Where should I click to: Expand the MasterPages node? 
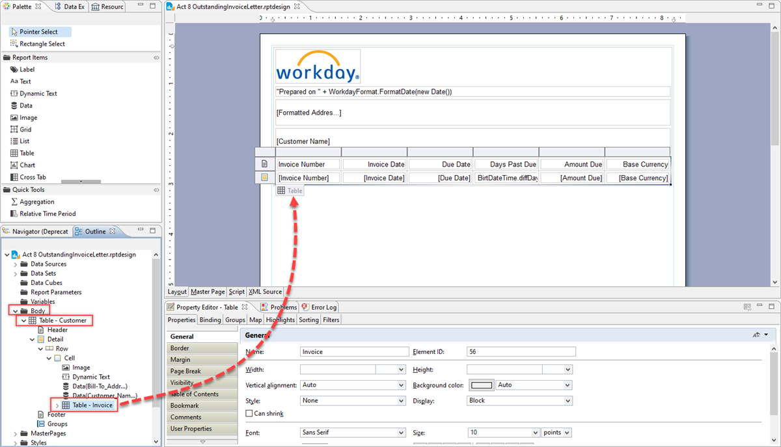point(15,433)
